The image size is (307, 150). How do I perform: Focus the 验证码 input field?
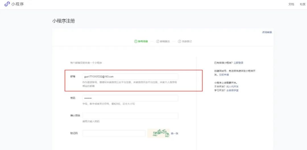coord(114,133)
